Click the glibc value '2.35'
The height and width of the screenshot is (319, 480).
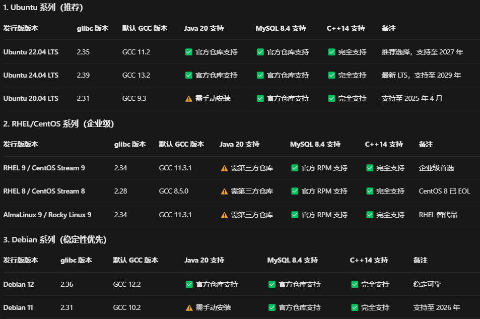coord(83,52)
